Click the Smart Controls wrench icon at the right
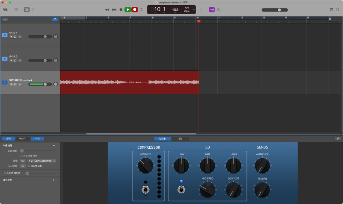 click(338, 138)
